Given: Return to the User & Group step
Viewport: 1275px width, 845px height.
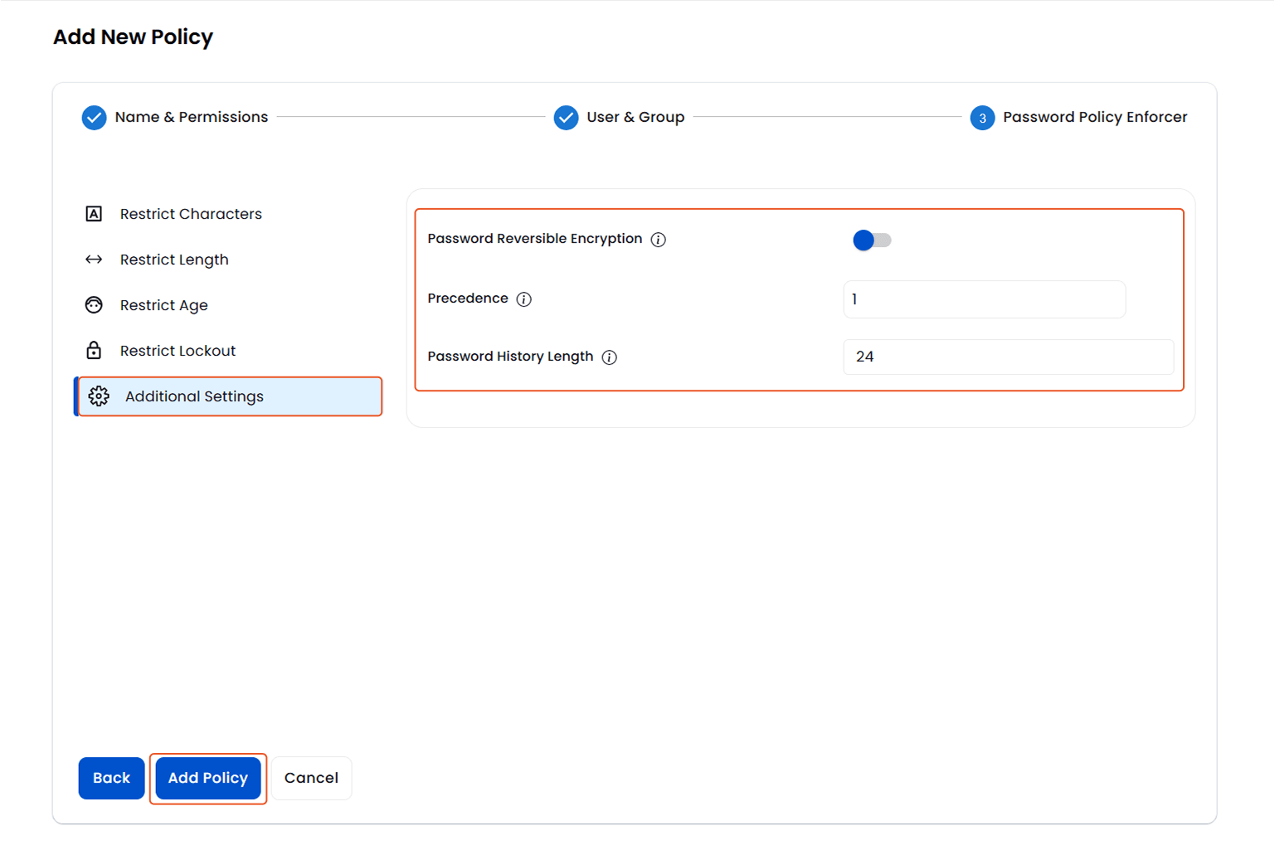Looking at the screenshot, I should click(x=635, y=117).
